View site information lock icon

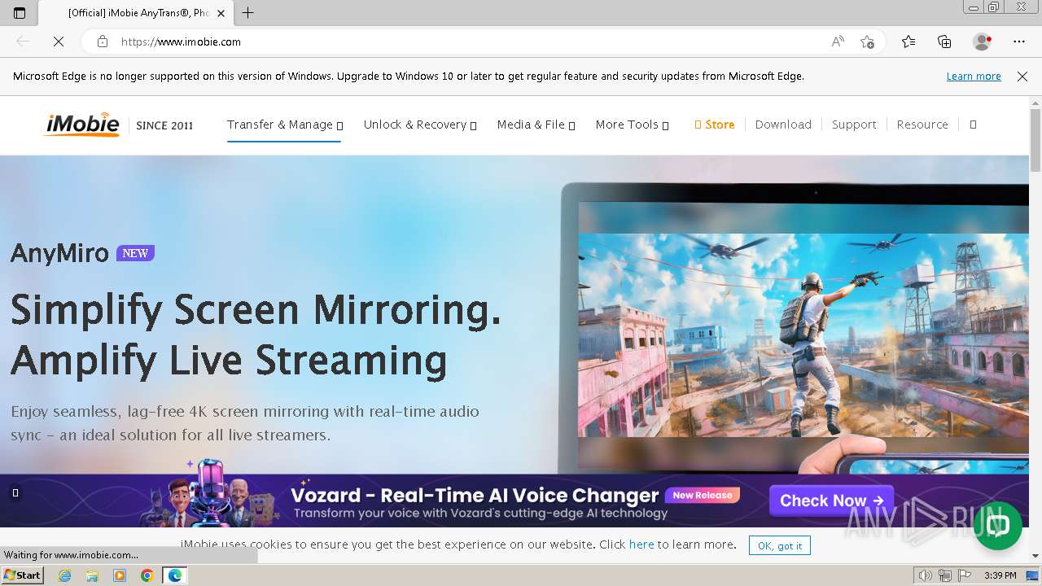[x=103, y=42]
